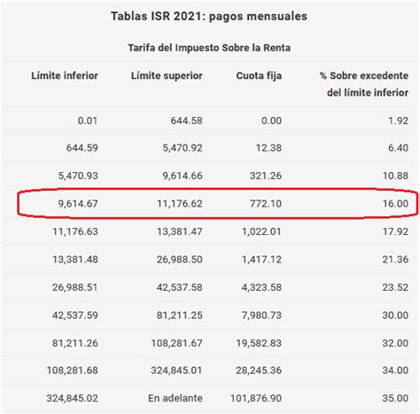Screen dimensions: 420x414
Task: Click the fixed fee cell 4,323.58
Action: tap(261, 287)
